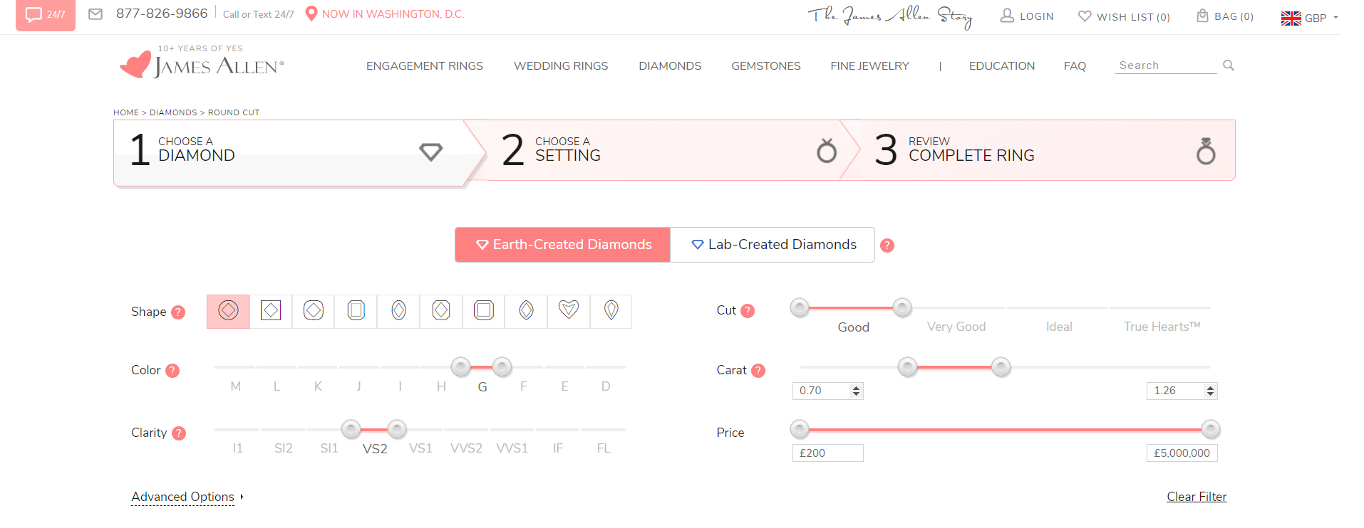Select the Round diamond shape
The image size is (1364, 528).
tap(228, 311)
